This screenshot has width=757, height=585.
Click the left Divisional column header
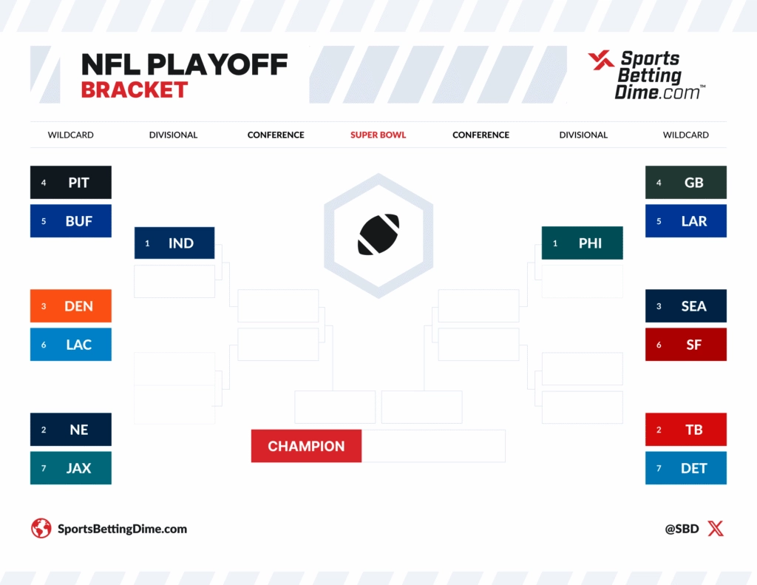click(173, 135)
